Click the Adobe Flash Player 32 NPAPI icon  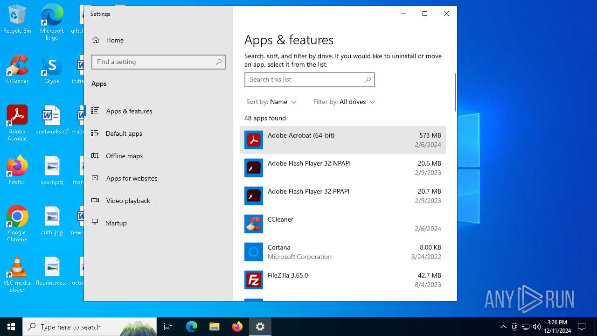pyautogui.click(x=254, y=168)
